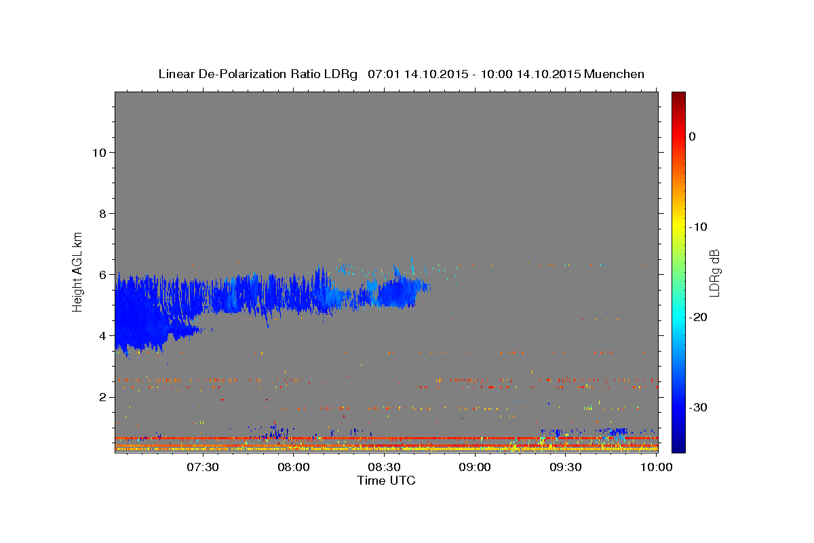Image resolution: width=814 pixels, height=543 pixels.
Task: Click the 09:00 time tick label
Action: pos(475,467)
